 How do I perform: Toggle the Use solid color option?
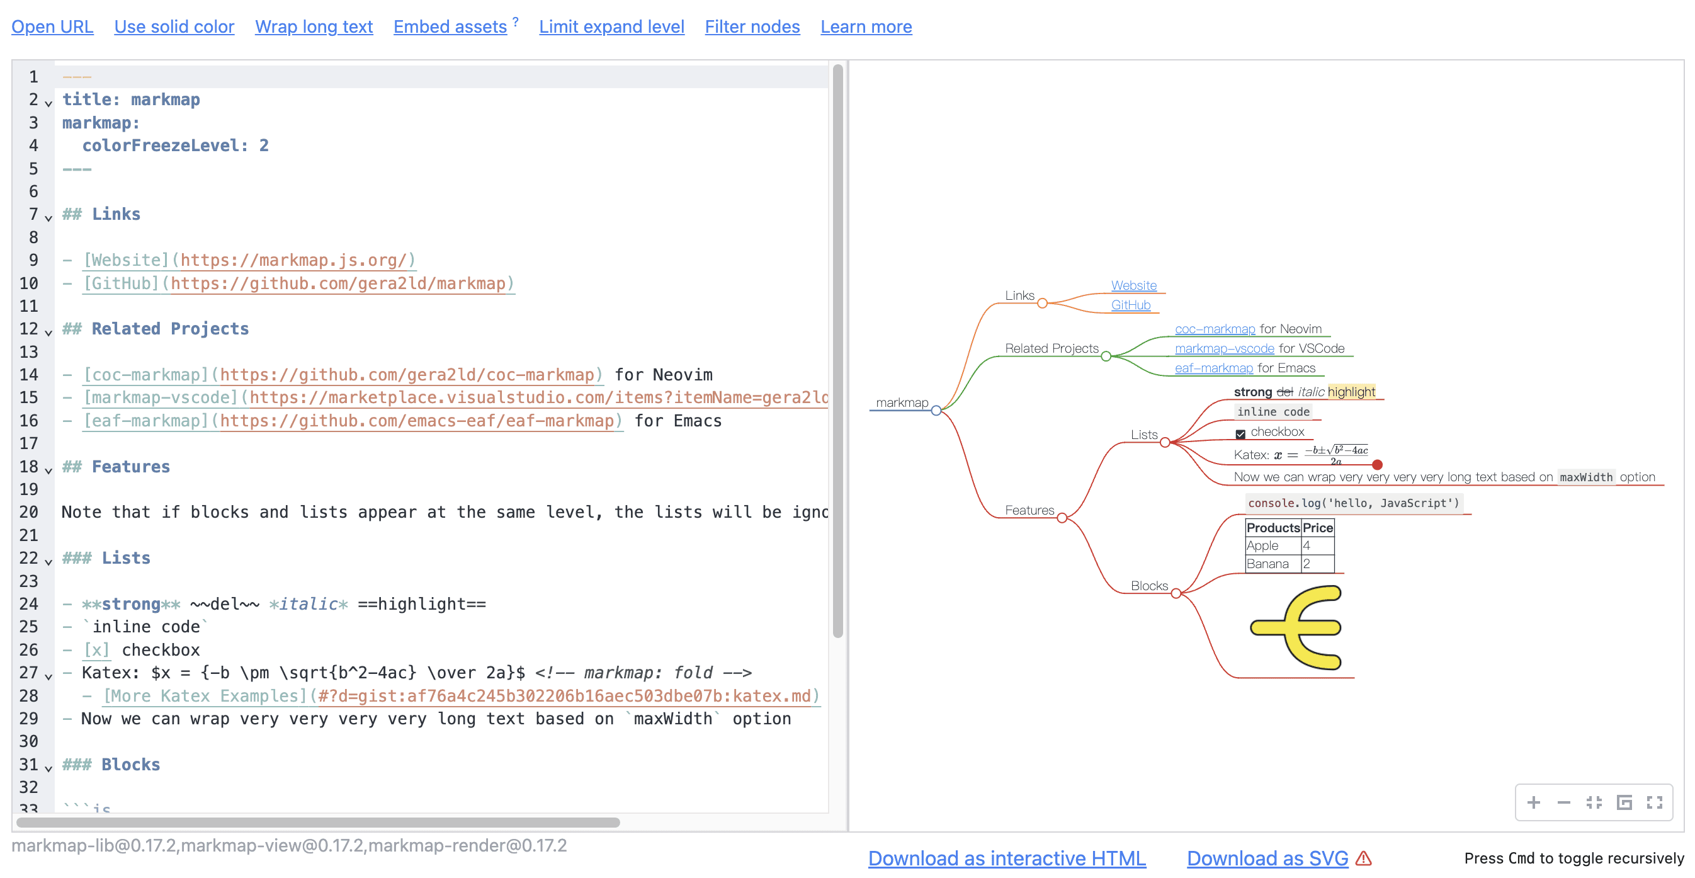174,26
